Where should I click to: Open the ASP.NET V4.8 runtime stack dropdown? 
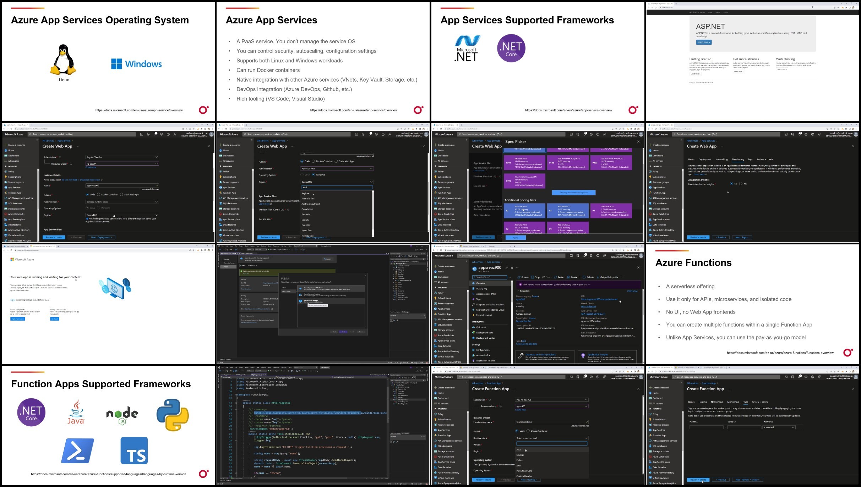(337, 168)
